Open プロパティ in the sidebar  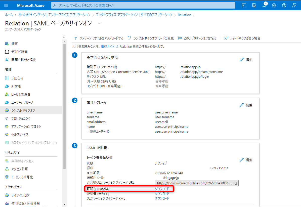17,78
